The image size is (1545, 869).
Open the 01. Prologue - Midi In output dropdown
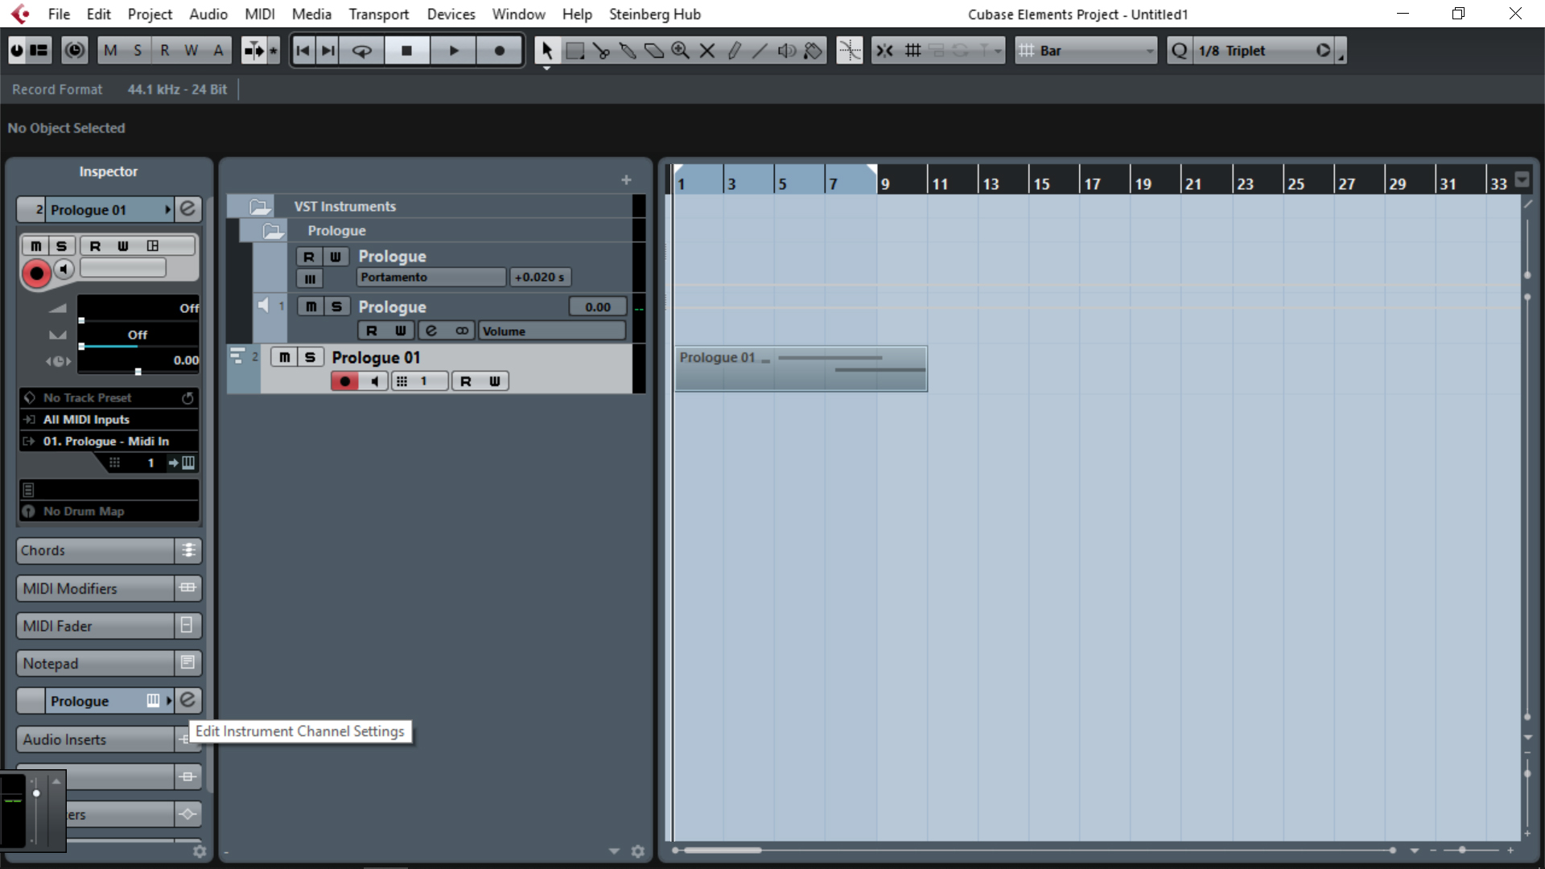(109, 441)
